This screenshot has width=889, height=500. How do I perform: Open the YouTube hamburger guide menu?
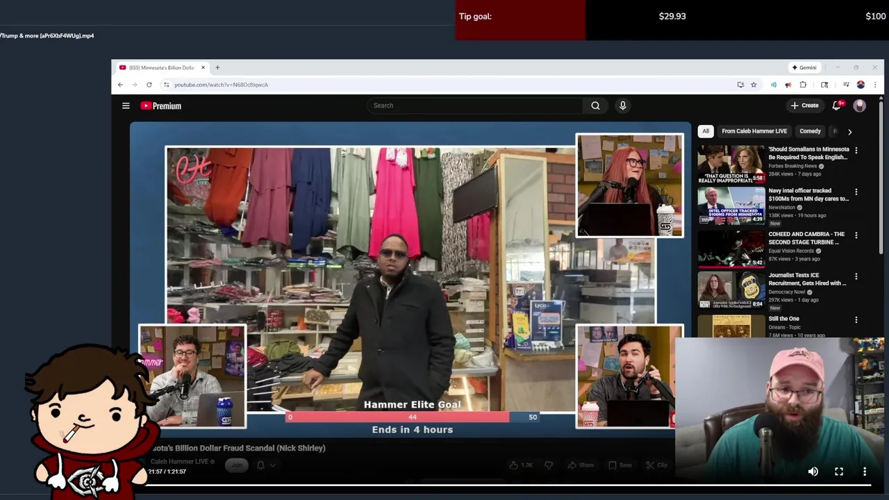pyautogui.click(x=126, y=106)
